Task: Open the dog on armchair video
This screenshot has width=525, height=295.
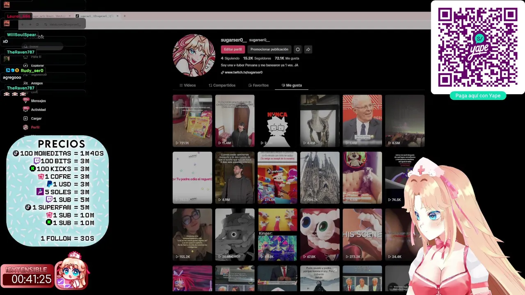Action: 363,178
